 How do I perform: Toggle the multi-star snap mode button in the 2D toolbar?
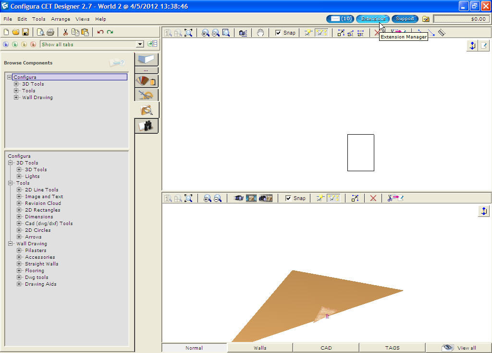tap(321, 33)
